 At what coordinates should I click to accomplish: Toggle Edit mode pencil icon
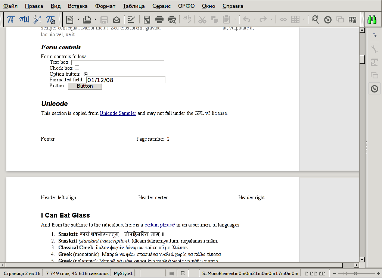131,19
